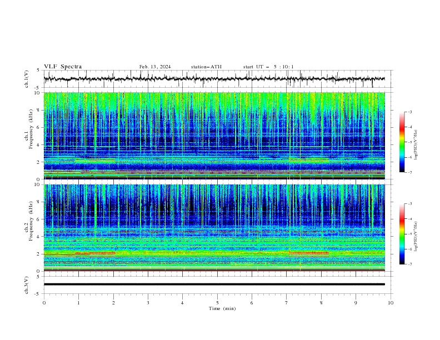The image size is (440, 340).
Task: Click the ch.1 voltage waveform trace
Action: (x=214, y=79)
